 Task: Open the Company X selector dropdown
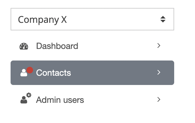pos(92,19)
